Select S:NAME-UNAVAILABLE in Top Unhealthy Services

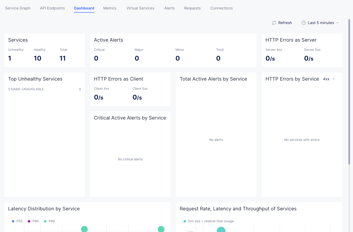click(x=26, y=89)
